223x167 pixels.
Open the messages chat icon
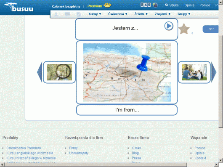tap(68, 14)
